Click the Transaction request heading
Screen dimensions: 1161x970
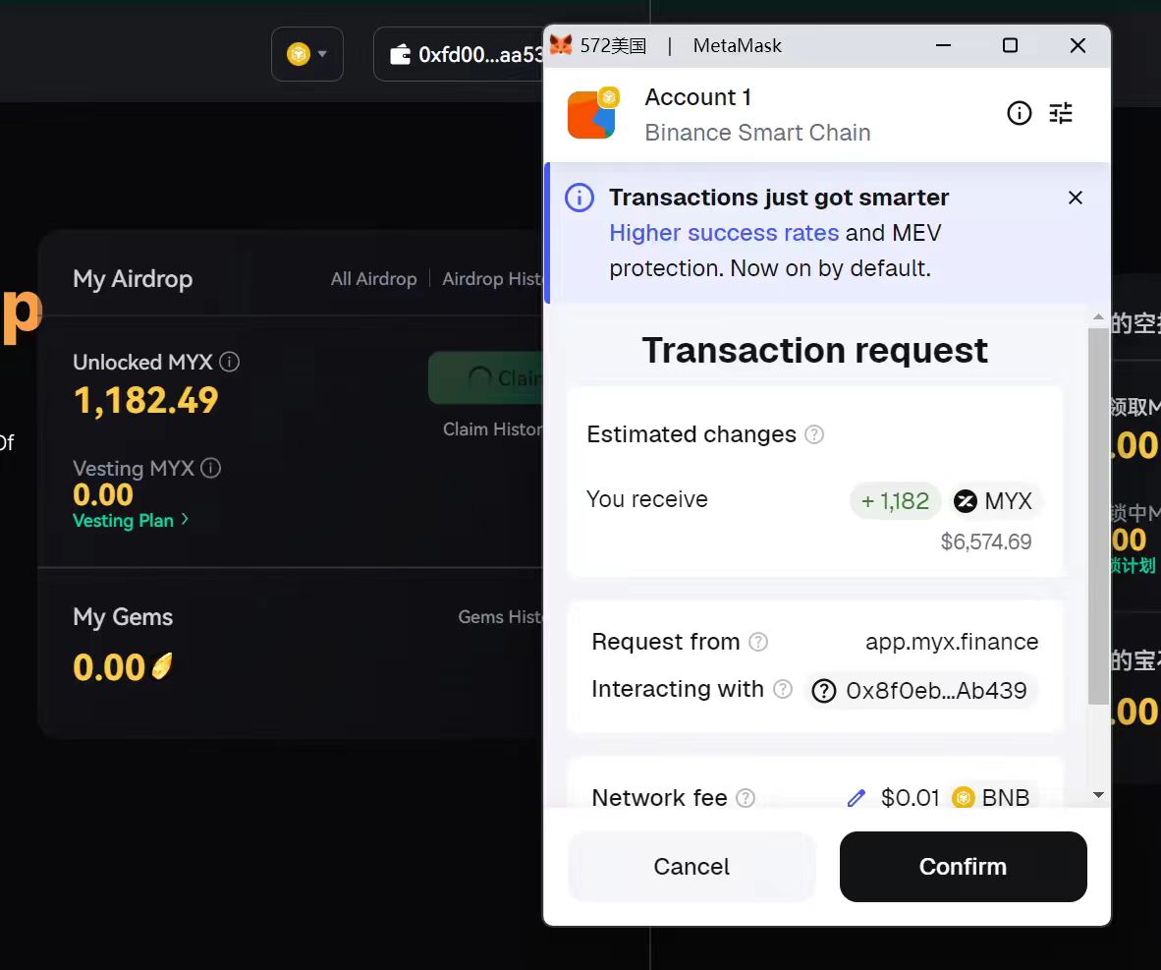point(814,350)
